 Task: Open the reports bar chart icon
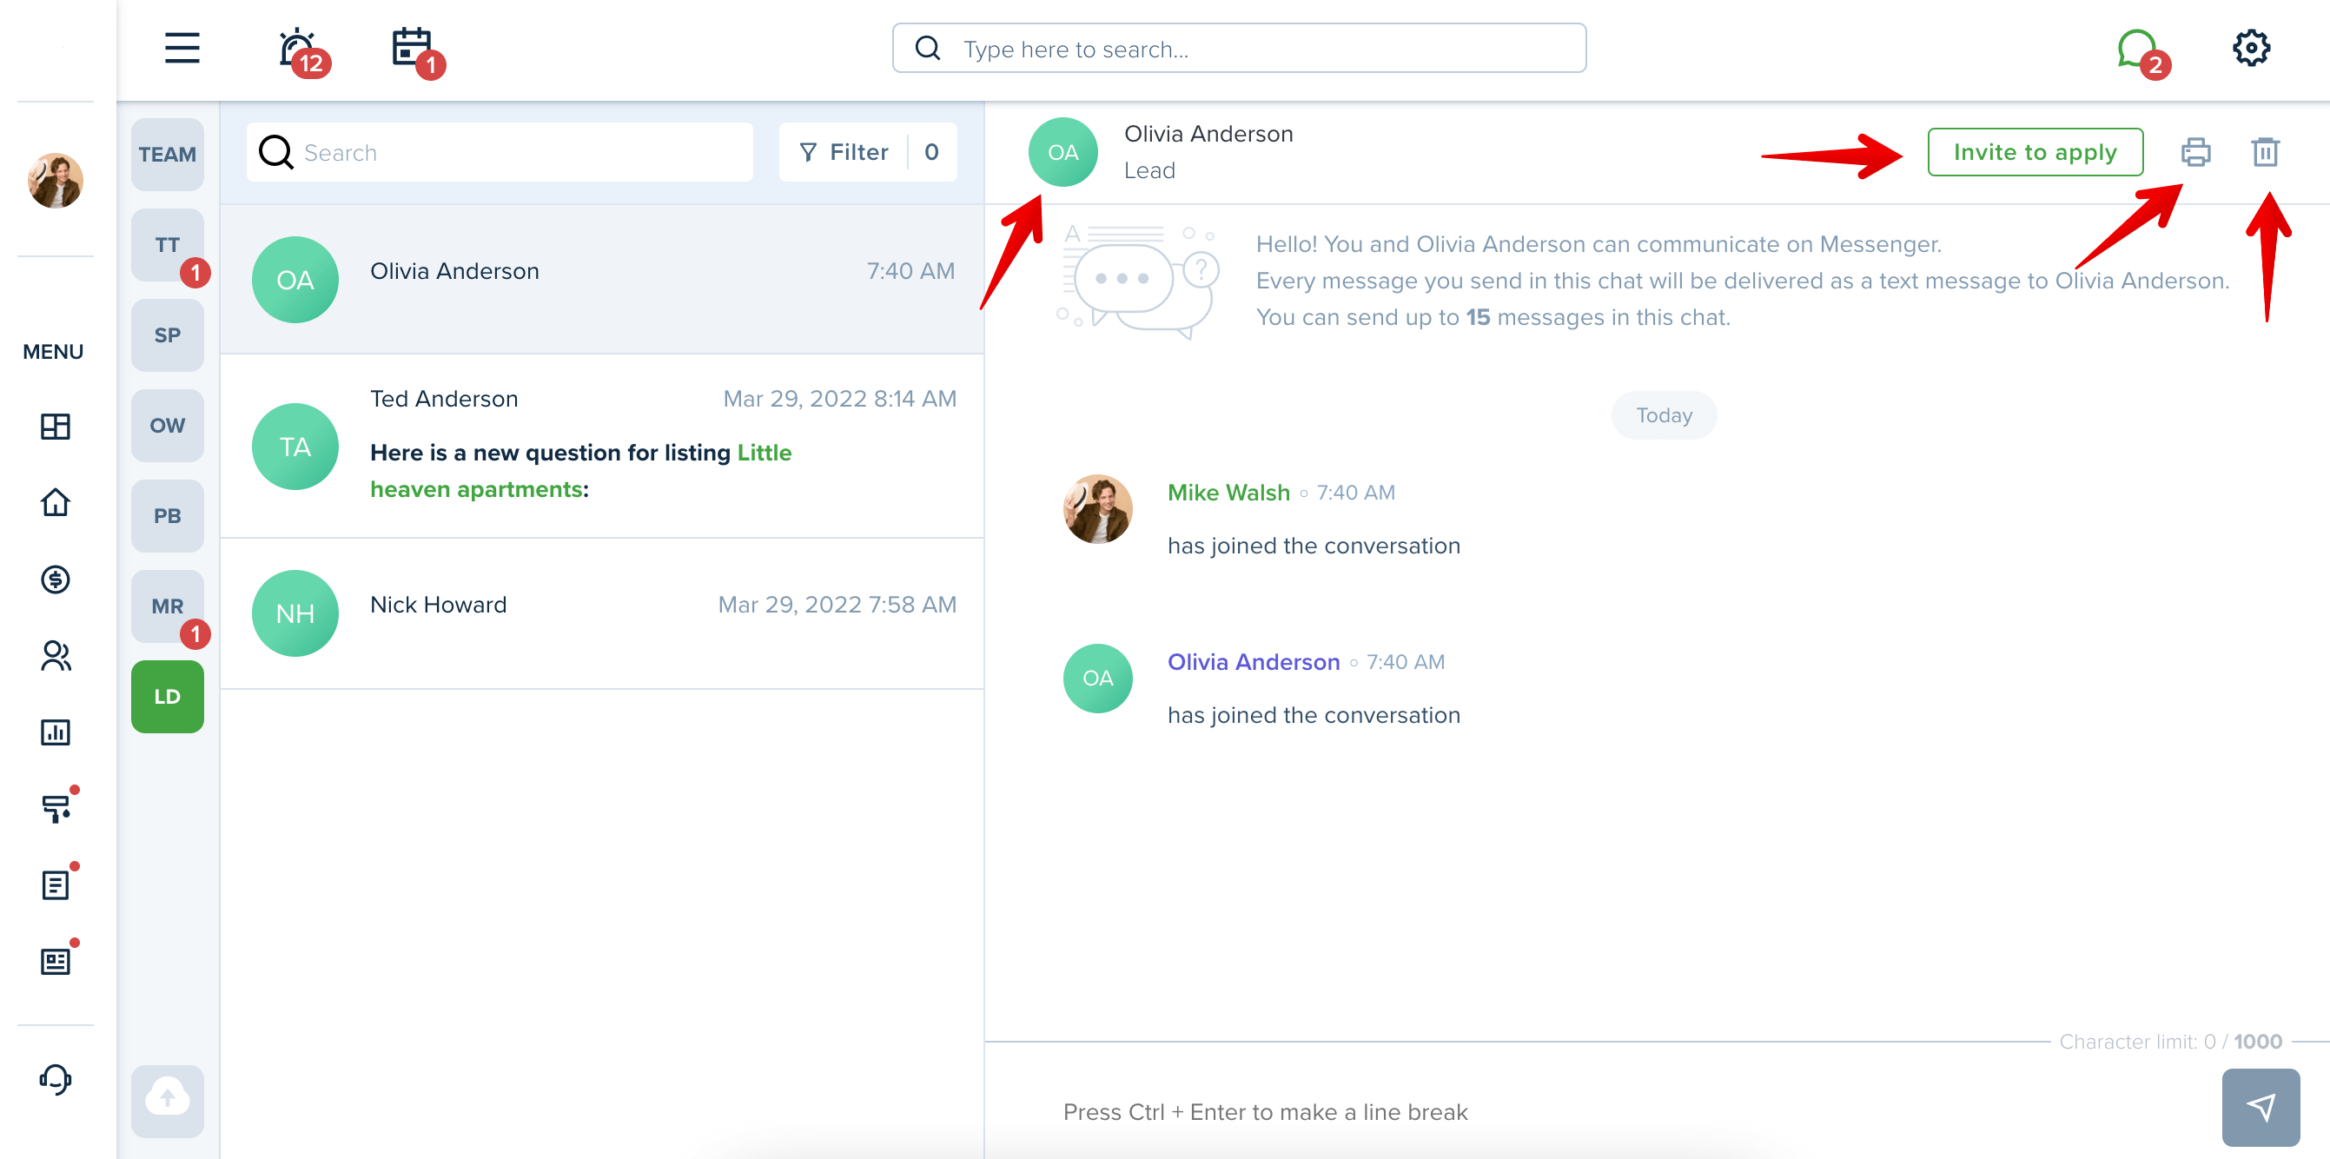click(56, 732)
